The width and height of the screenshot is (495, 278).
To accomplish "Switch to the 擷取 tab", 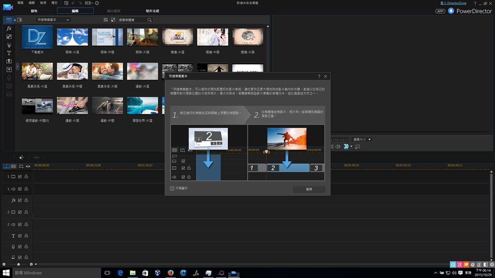I will pos(34,11).
